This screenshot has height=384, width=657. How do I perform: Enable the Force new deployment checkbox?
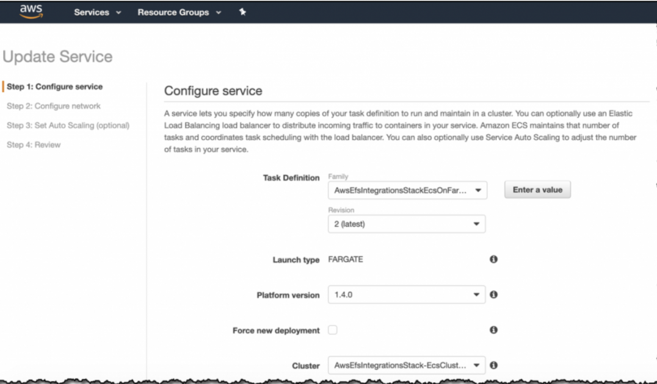pos(333,330)
